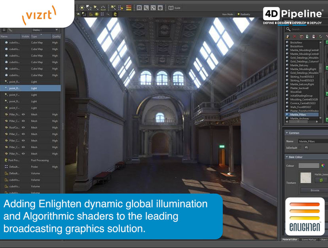Select Cornice_Centre01SG13 material
Image resolution: width=328 pixels, height=248 pixels.
(303, 103)
